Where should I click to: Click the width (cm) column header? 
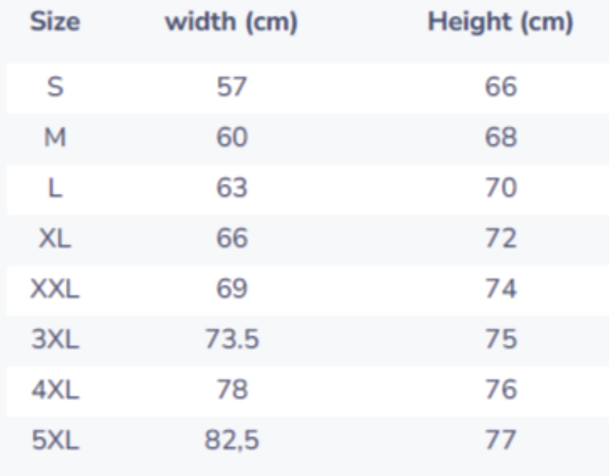[x=231, y=22]
